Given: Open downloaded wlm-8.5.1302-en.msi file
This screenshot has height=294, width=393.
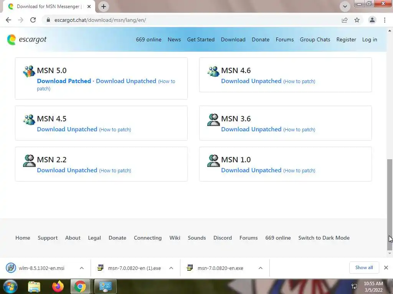Looking at the screenshot, I should coord(41,268).
